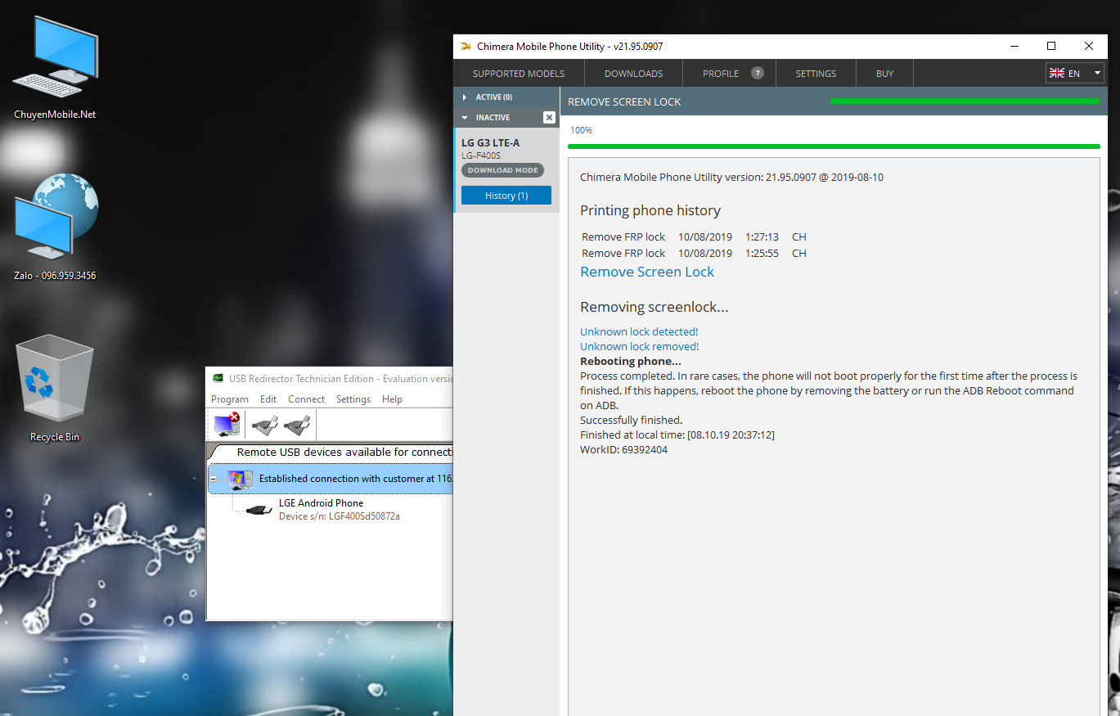Click the Chimera logo in the title bar

click(466, 47)
